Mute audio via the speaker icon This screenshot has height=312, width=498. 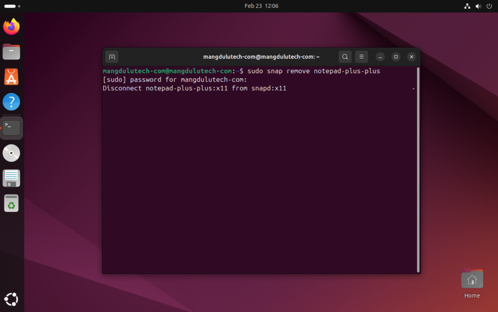(477, 6)
